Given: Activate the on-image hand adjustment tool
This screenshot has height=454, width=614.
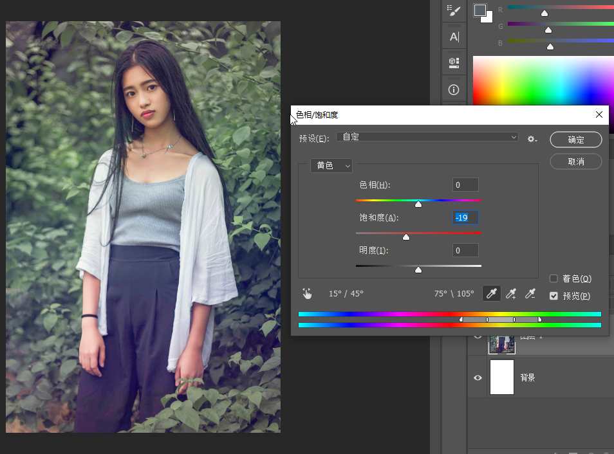Looking at the screenshot, I should point(307,294).
